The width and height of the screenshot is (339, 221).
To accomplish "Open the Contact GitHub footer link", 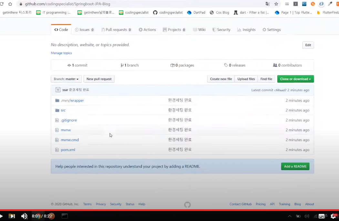I will (x=241, y=204).
